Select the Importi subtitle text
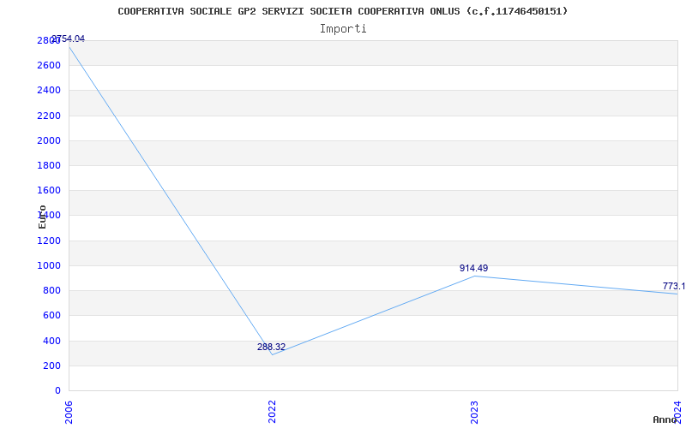Viewport: 686px width, 428px height. tap(343, 29)
